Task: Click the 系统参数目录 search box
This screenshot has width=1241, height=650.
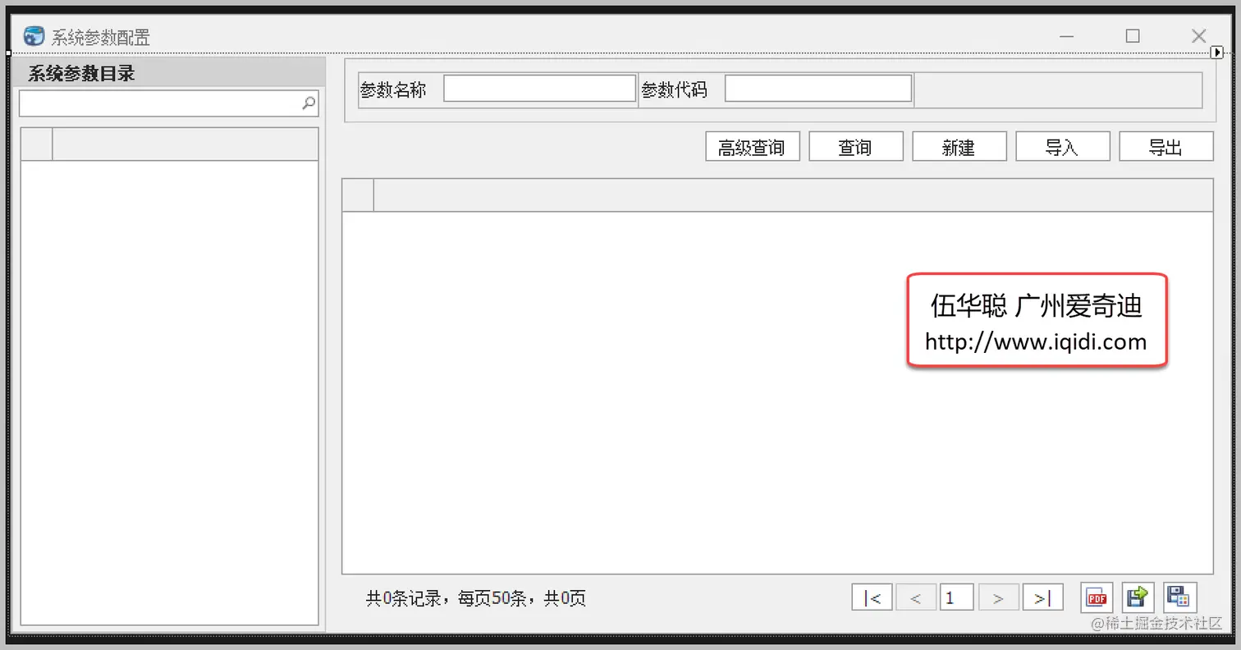Action: point(169,103)
